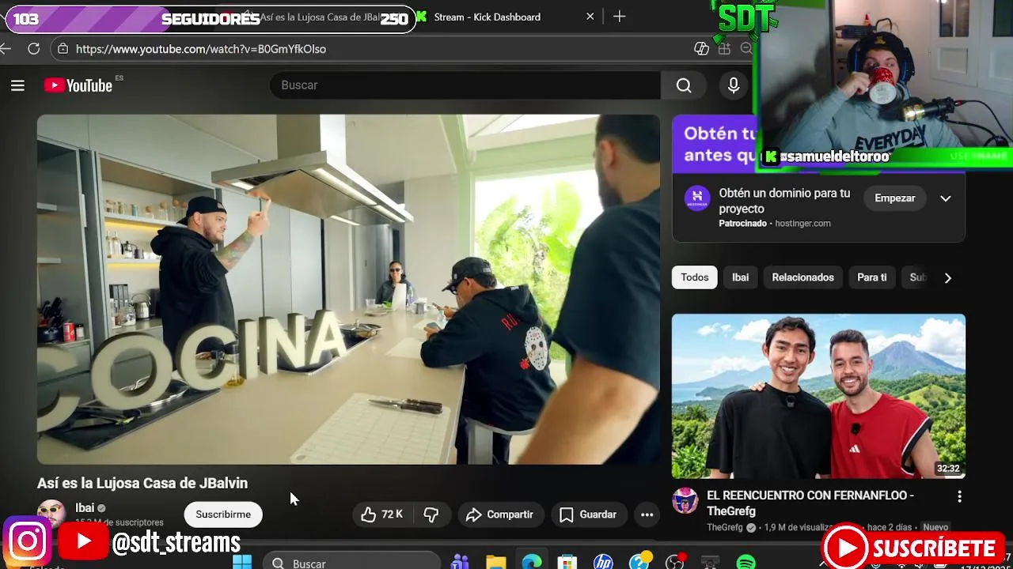1013x569 pixels.
Task: Show more filter chips with right arrow
Action: point(947,277)
